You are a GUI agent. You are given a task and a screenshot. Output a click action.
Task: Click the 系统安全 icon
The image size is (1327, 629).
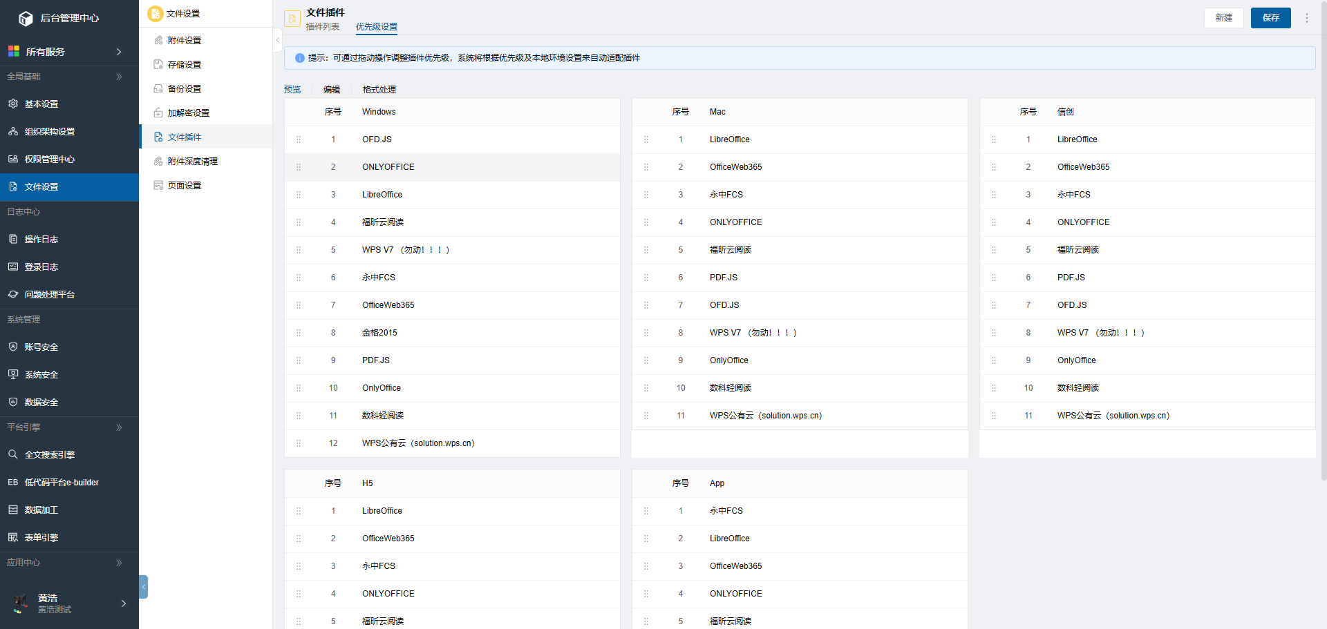(13, 374)
